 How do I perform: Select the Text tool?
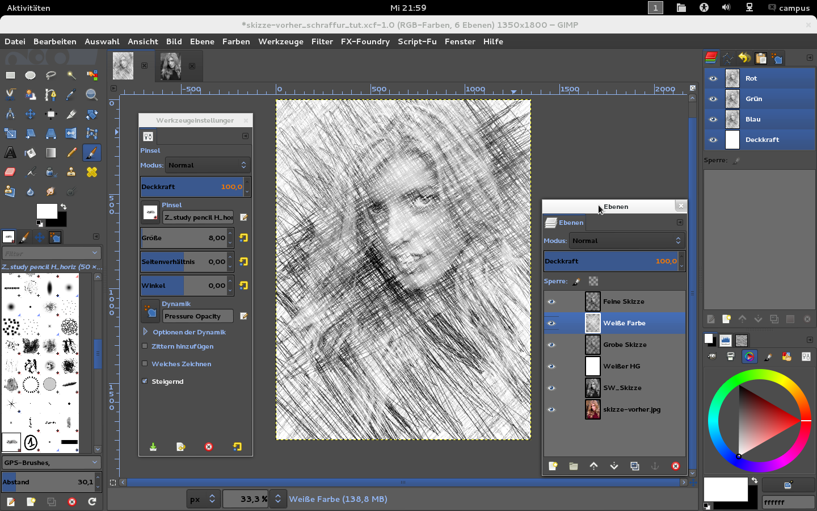(10, 153)
